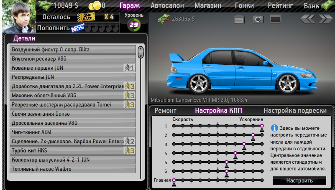Click the dark screen view icon
The width and height of the screenshot is (335, 190).
275,19
